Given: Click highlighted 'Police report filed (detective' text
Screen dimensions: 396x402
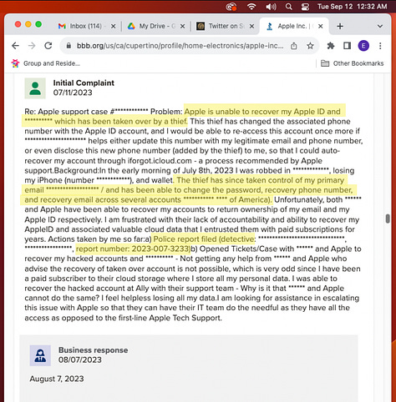Looking at the screenshot, I should click(x=204, y=239).
